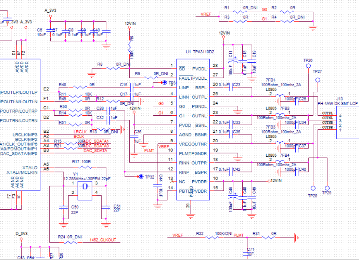The height and width of the screenshot is (260, 359).
Task: Click the RINN pin name on U1
Action: coord(184,163)
